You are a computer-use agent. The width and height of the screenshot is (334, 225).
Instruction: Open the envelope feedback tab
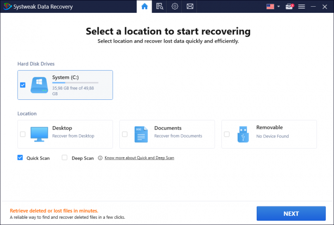click(190, 6)
